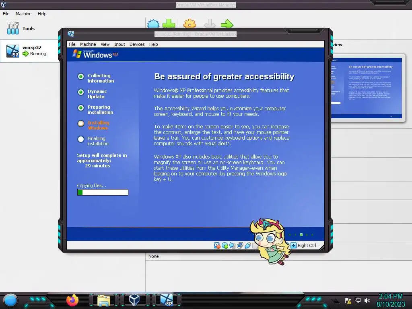
Task: Open the USB devices indicator in VM status bar
Action: (x=247, y=245)
